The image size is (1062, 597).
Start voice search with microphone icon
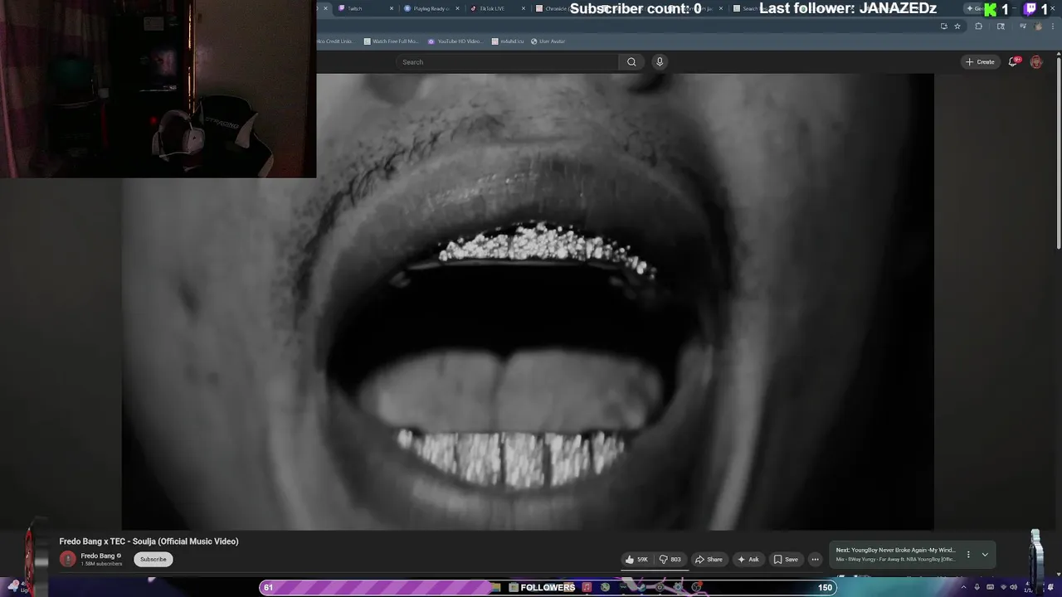(660, 62)
